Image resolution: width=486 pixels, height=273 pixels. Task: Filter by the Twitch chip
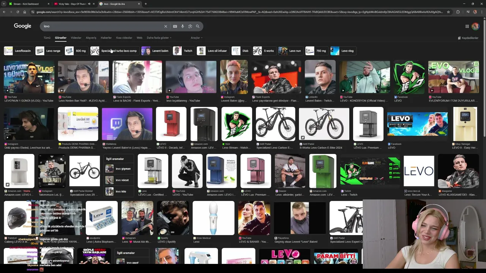pyautogui.click(x=183, y=51)
